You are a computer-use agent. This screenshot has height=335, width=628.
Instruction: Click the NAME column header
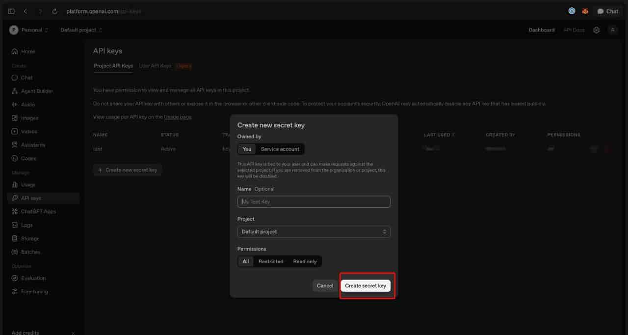point(100,135)
